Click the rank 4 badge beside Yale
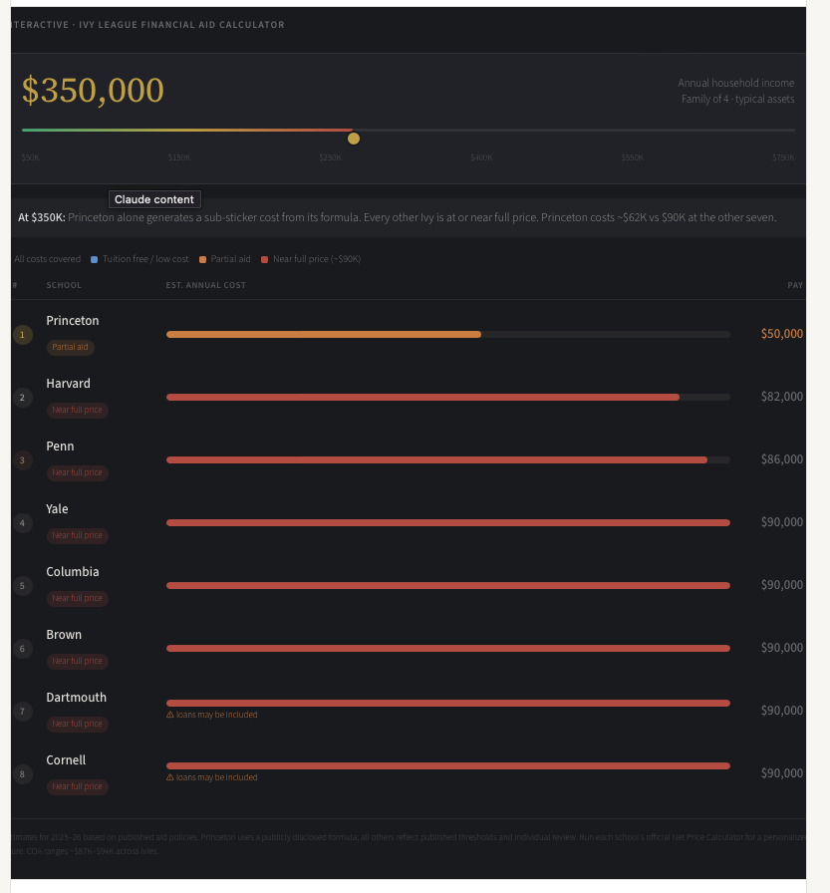Image resolution: width=830 pixels, height=893 pixels. [x=23, y=523]
